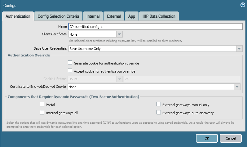This screenshot has height=147, width=247.
Task: Open the Client Certificate dropdown
Action: pos(120,34)
